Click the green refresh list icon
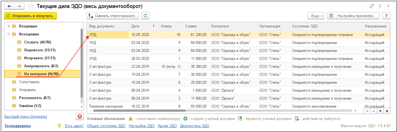Image resolution: width=397 pixels, height=132 pixels. 145,16
